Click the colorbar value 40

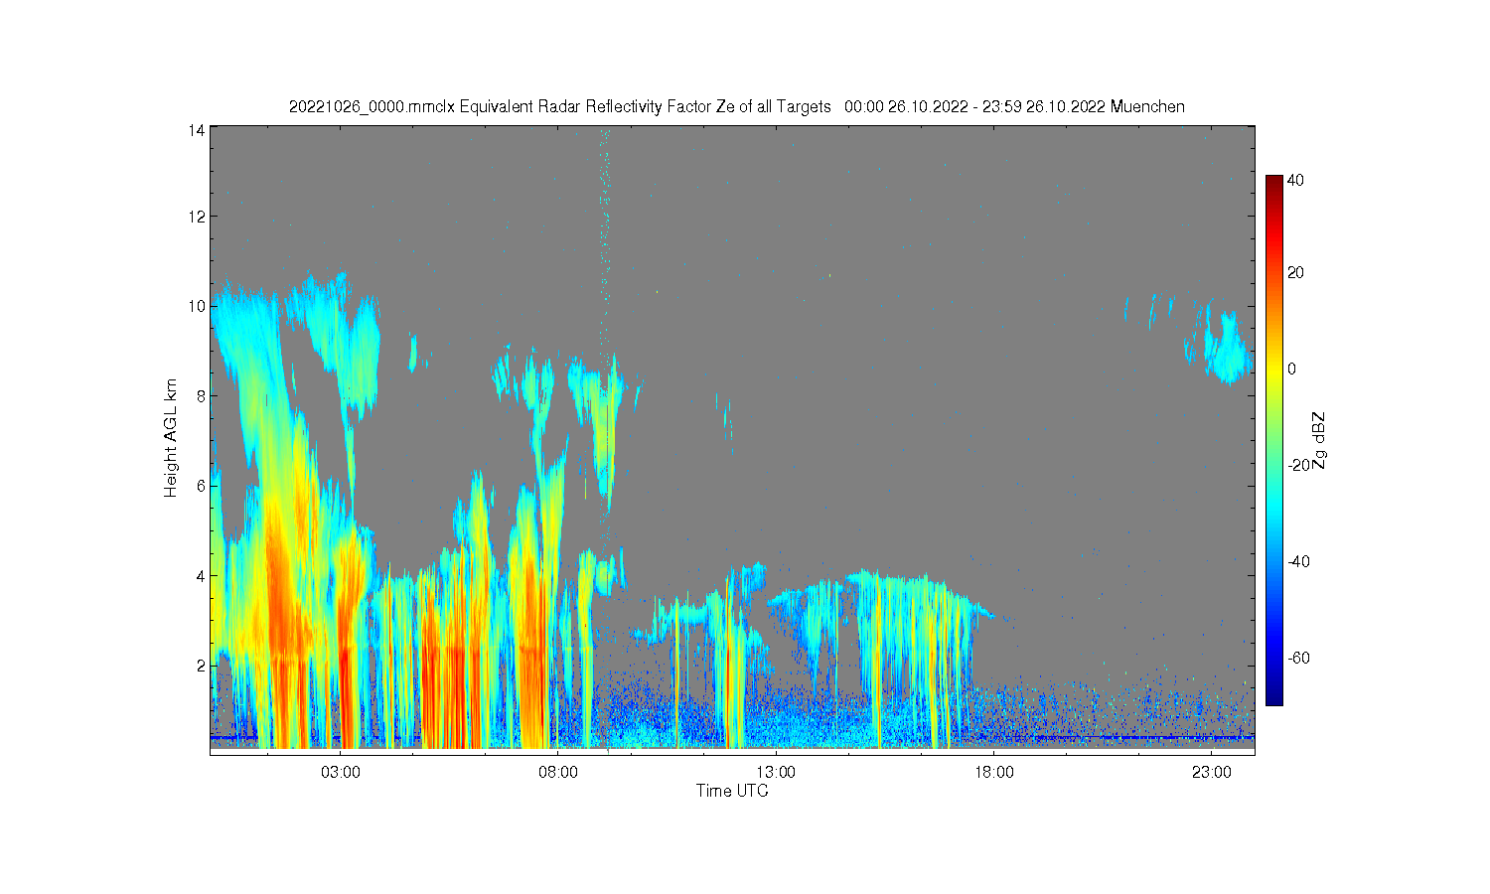coord(1296,181)
